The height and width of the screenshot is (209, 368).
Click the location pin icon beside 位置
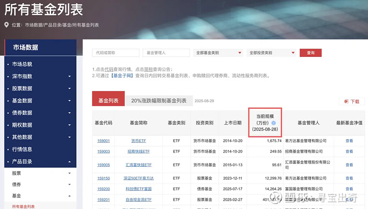(x=6, y=25)
